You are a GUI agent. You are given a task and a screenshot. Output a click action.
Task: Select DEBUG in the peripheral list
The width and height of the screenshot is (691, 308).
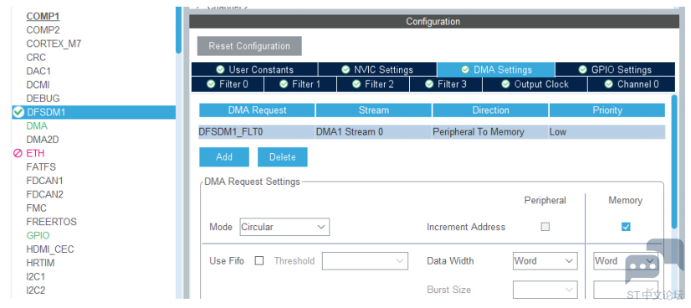(x=43, y=98)
